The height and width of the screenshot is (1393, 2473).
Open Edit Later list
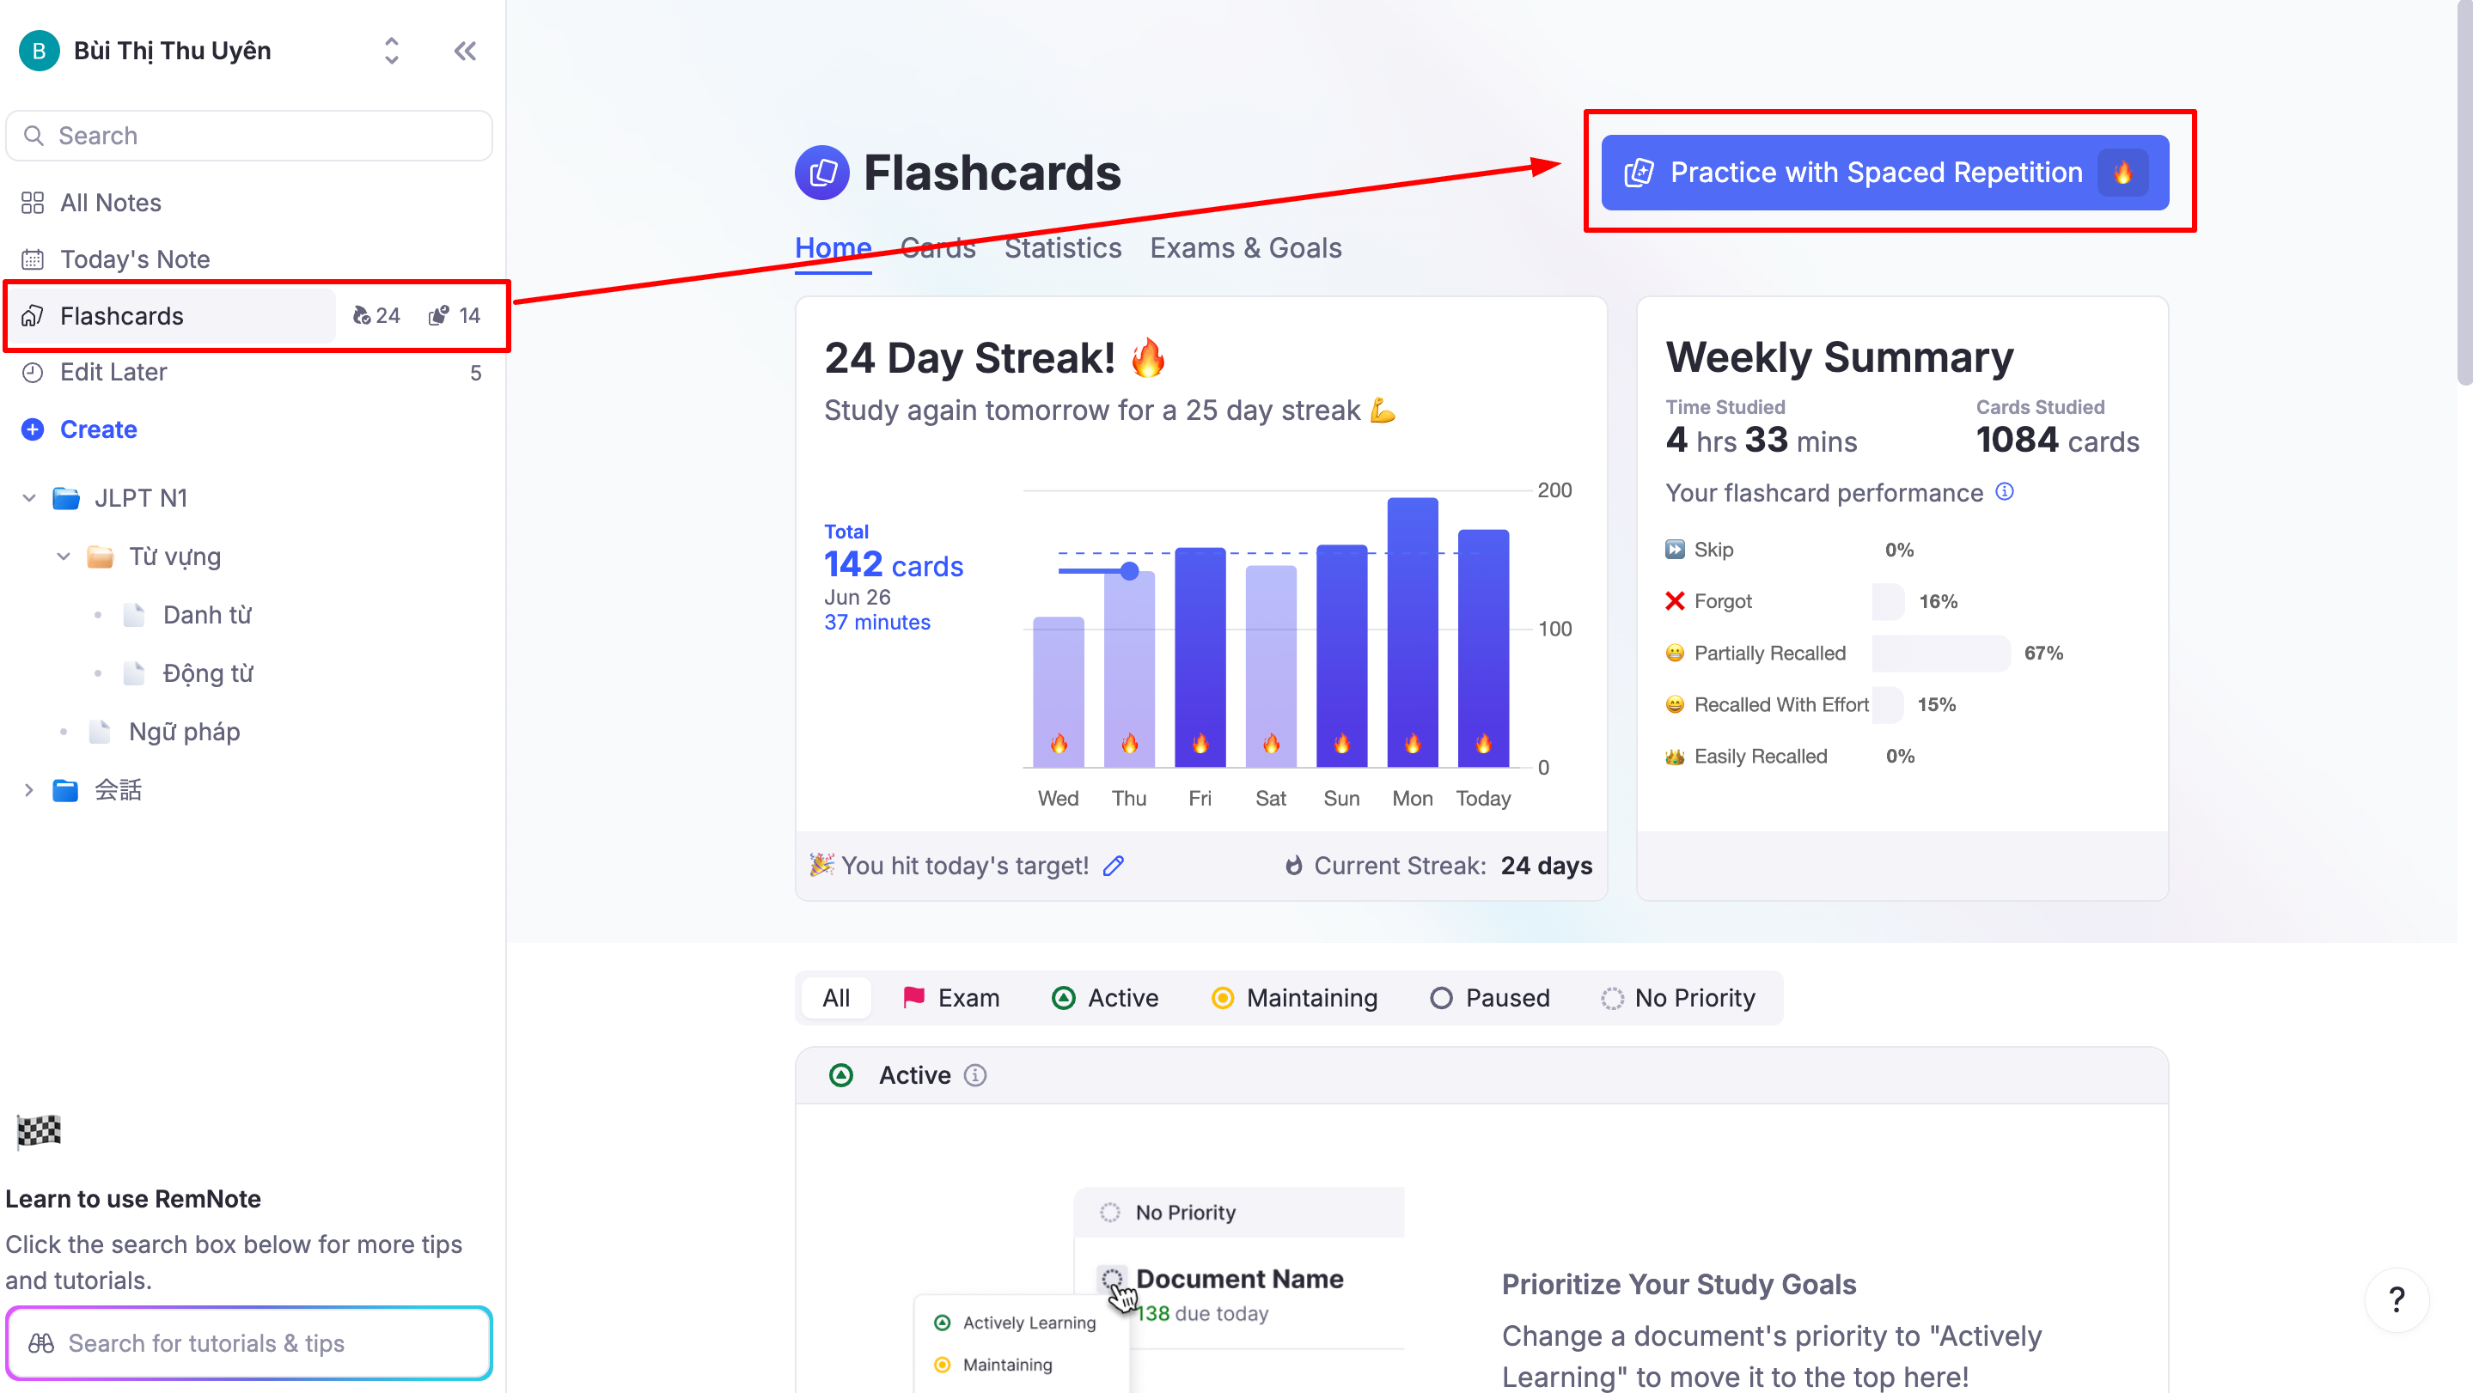(x=251, y=372)
